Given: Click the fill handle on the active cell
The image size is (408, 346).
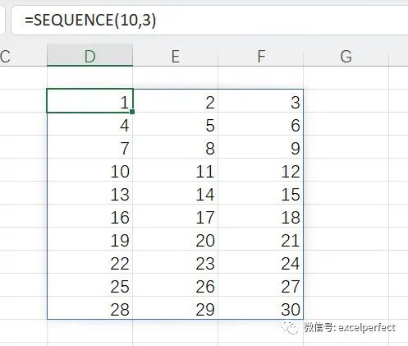Looking at the screenshot, I should click(132, 112).
